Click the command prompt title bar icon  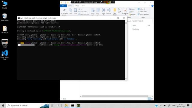tap(19, 18)
